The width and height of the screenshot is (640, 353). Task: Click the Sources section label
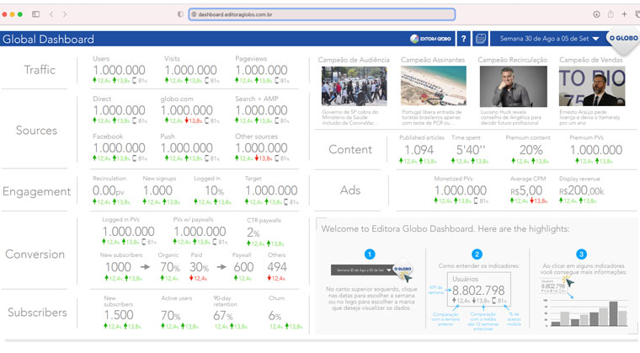(x=37, y=131)
